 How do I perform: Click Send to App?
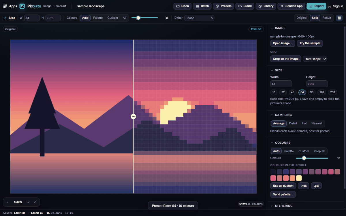tap(291, 6)
